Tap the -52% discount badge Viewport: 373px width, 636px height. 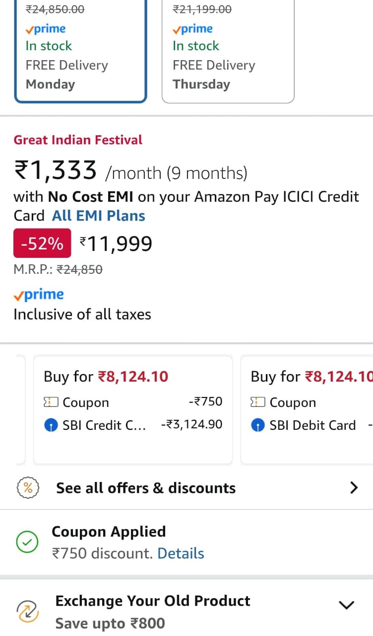click(x=42, y=243)
